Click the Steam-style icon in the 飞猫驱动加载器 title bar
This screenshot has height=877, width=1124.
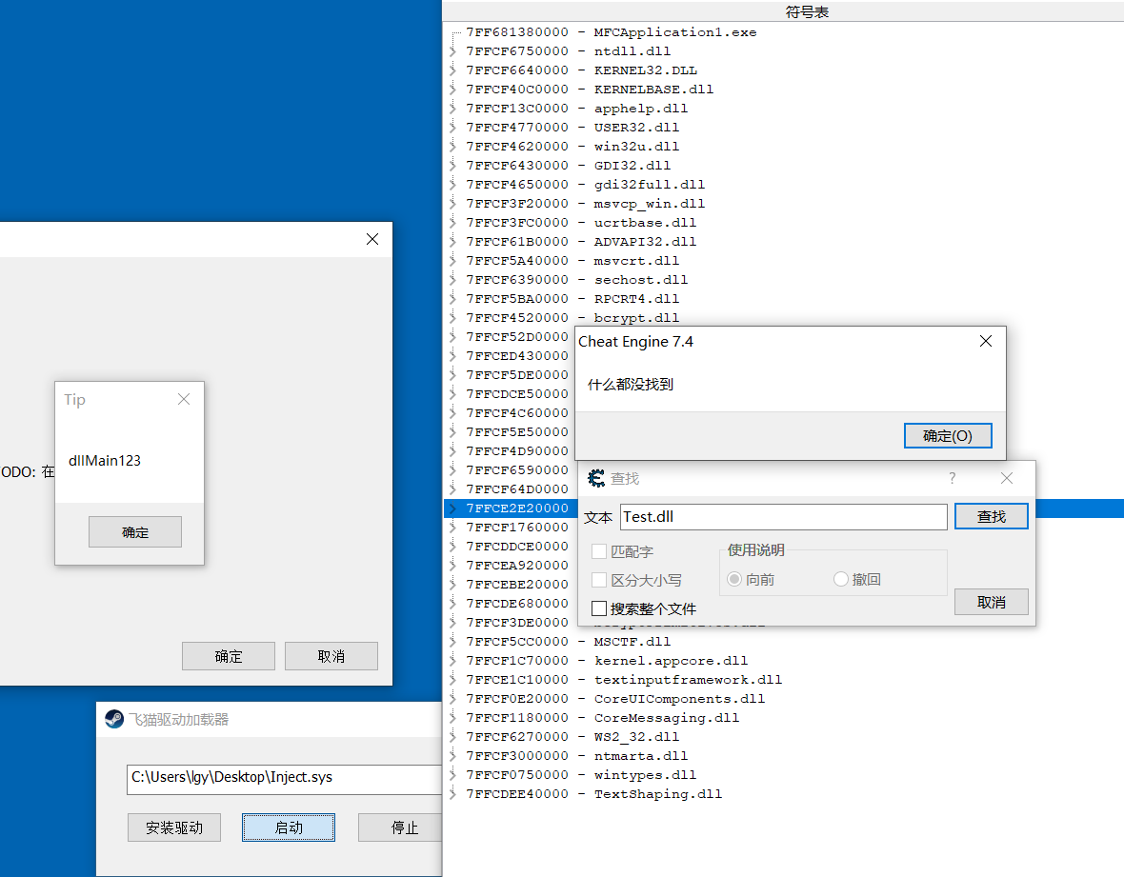pyautogui.click(x=114, y=719)
